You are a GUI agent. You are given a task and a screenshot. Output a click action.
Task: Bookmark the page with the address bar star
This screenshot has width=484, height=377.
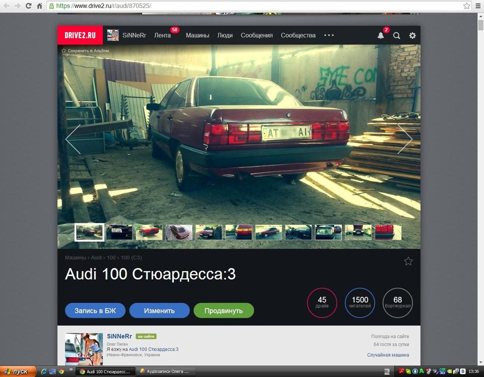pyautogui.click(x=466, y=6)
